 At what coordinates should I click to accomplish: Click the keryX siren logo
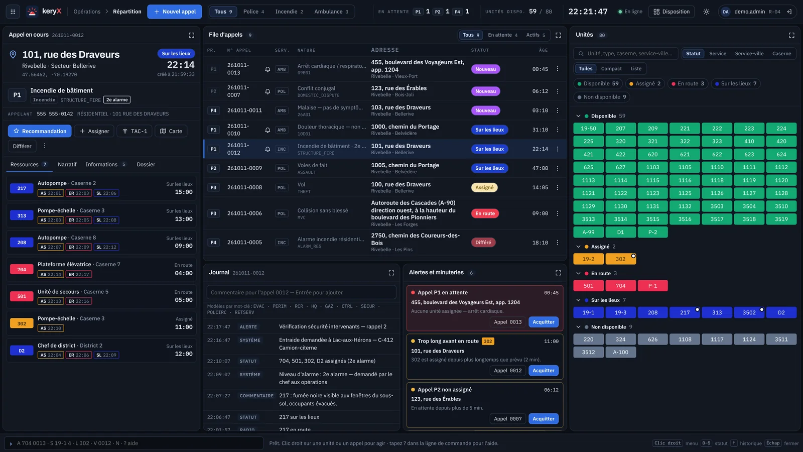pyautogui.click(x=32, y=12)
